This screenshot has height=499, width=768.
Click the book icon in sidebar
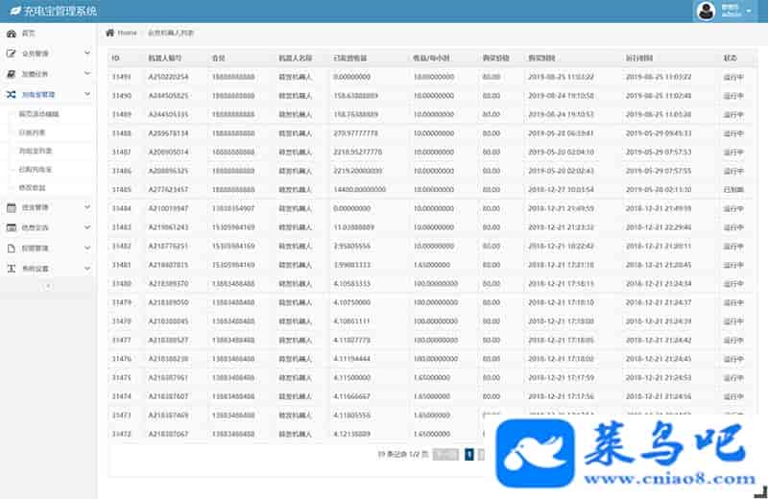[x=12, y=74]
